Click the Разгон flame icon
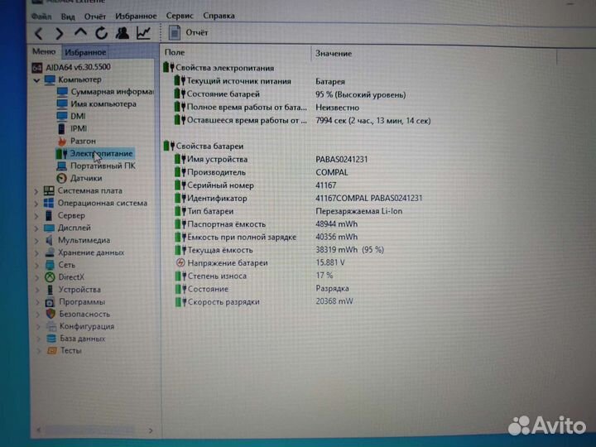 tap(61, 141)
